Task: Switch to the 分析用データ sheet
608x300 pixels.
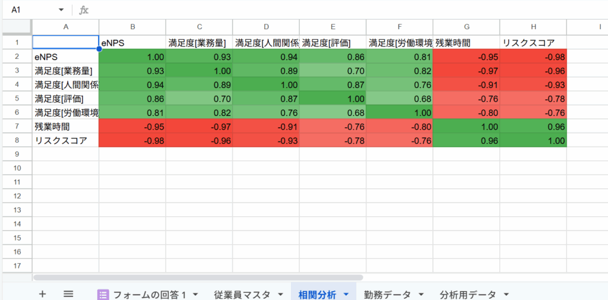Action: pyautogui.click(x=468, y=295)
